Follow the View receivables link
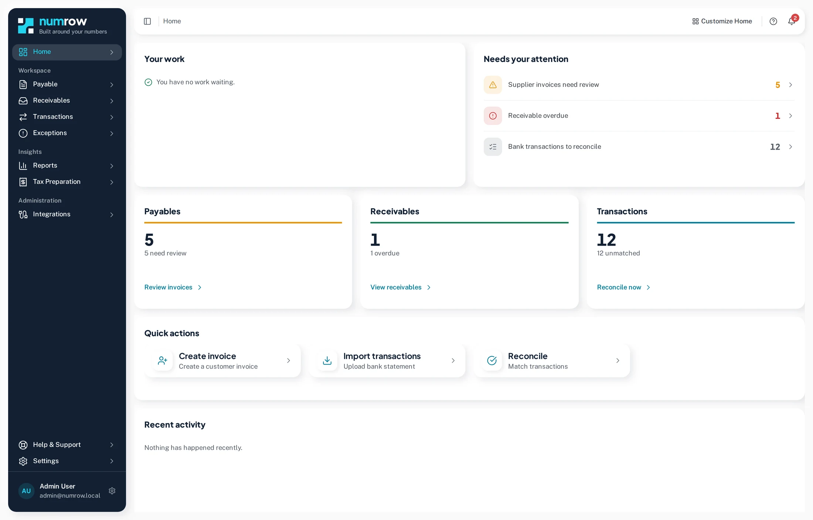 (401, 287)
